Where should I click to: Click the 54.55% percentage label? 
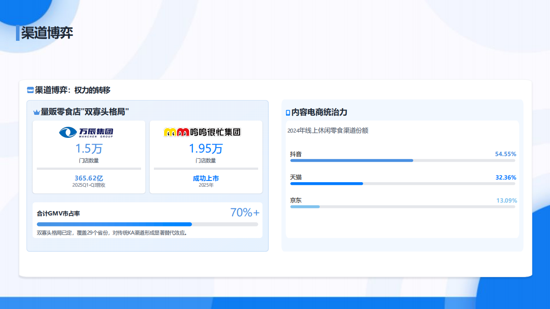[506, 154]
